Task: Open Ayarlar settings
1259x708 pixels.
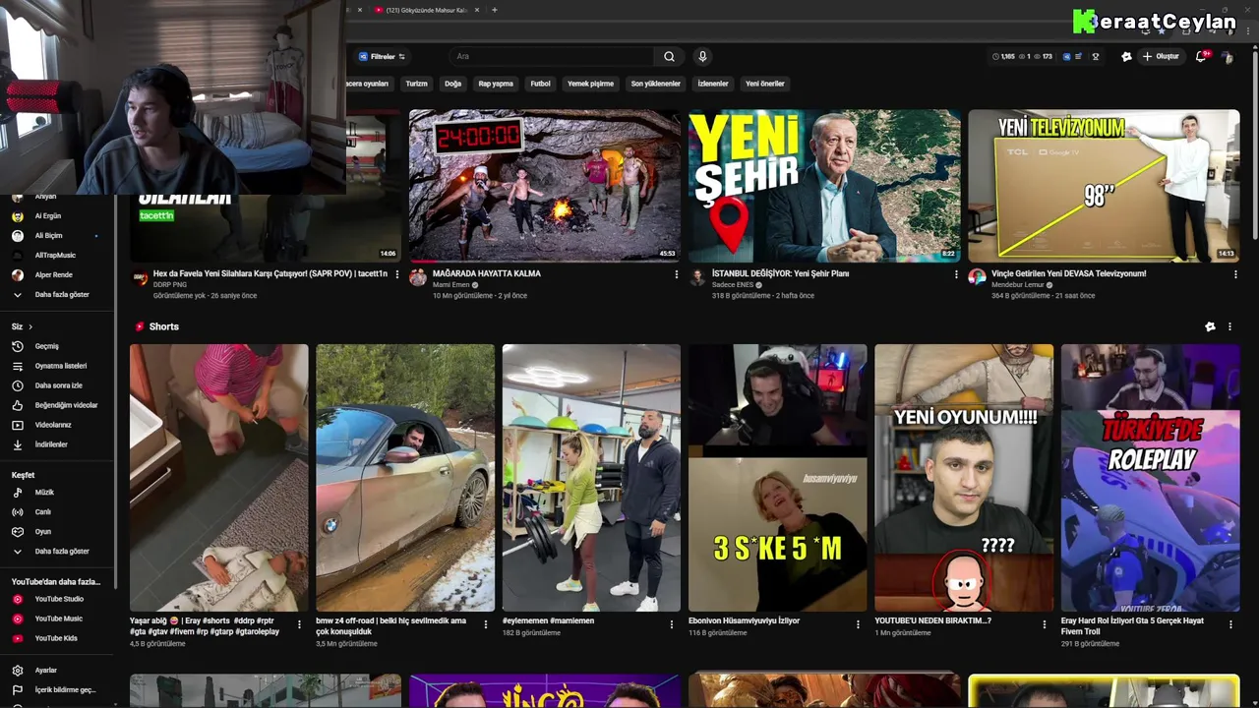Action: [45, 670]
